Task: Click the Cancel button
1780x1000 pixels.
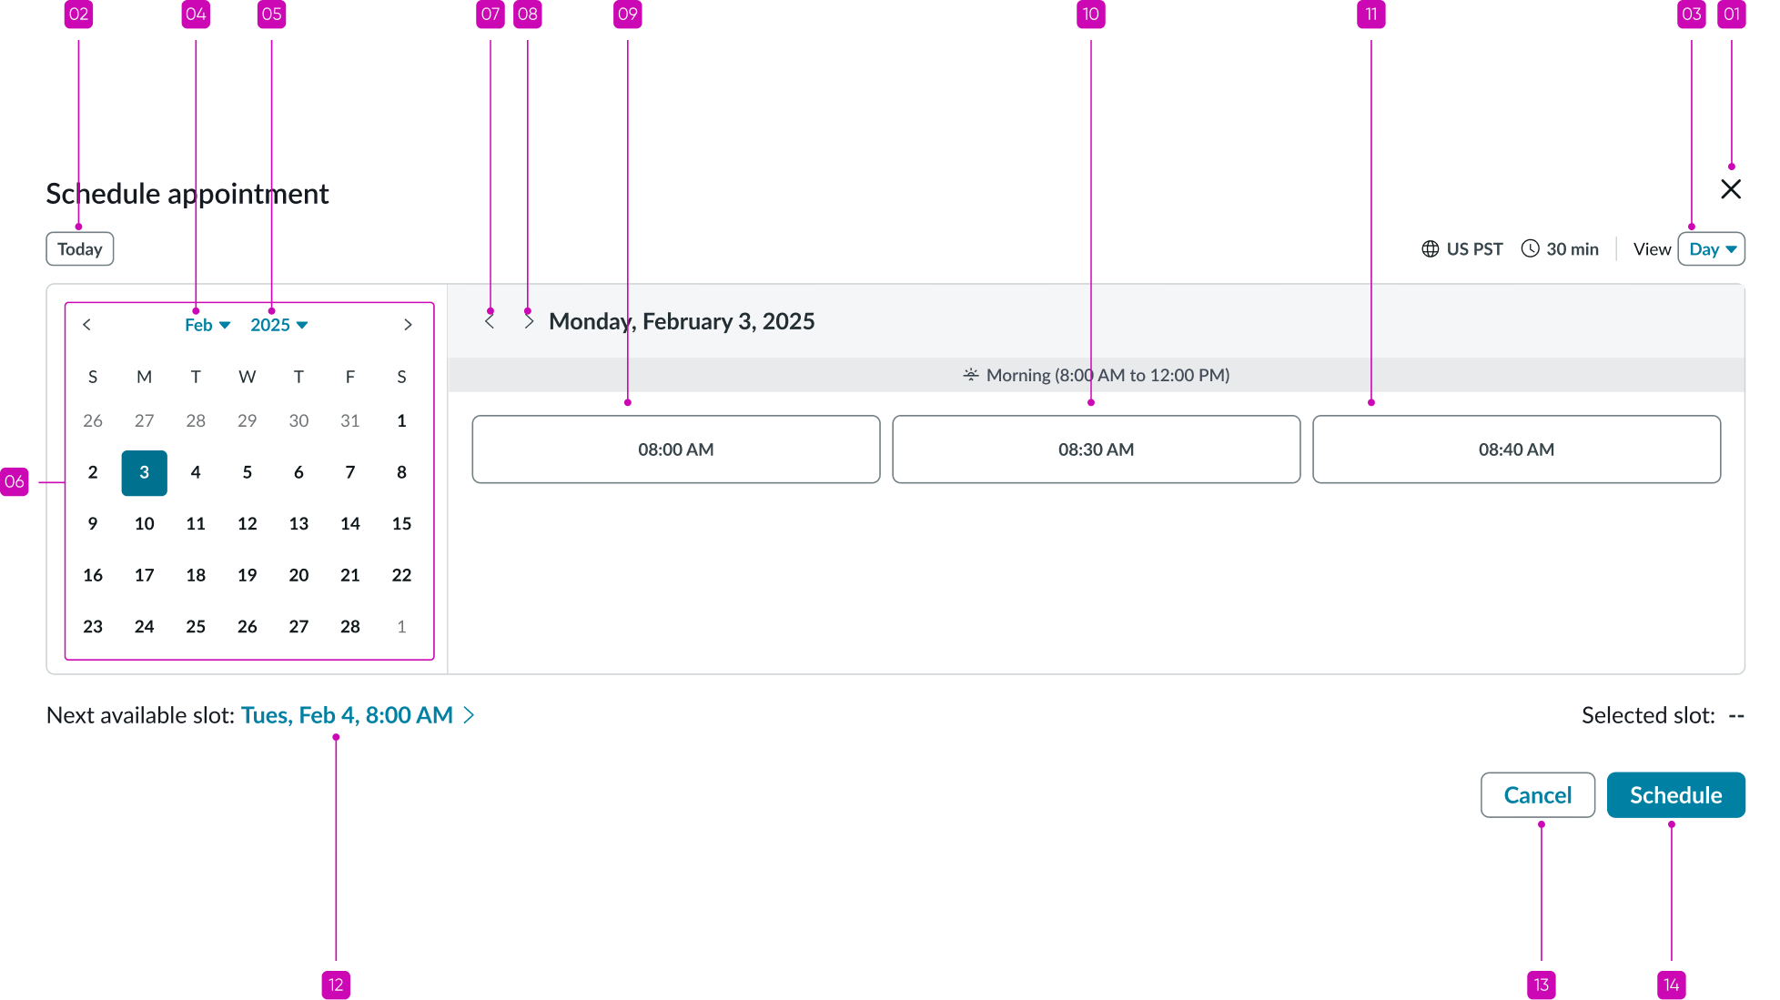Action: pyautogui.click(x=1537, y=794)
